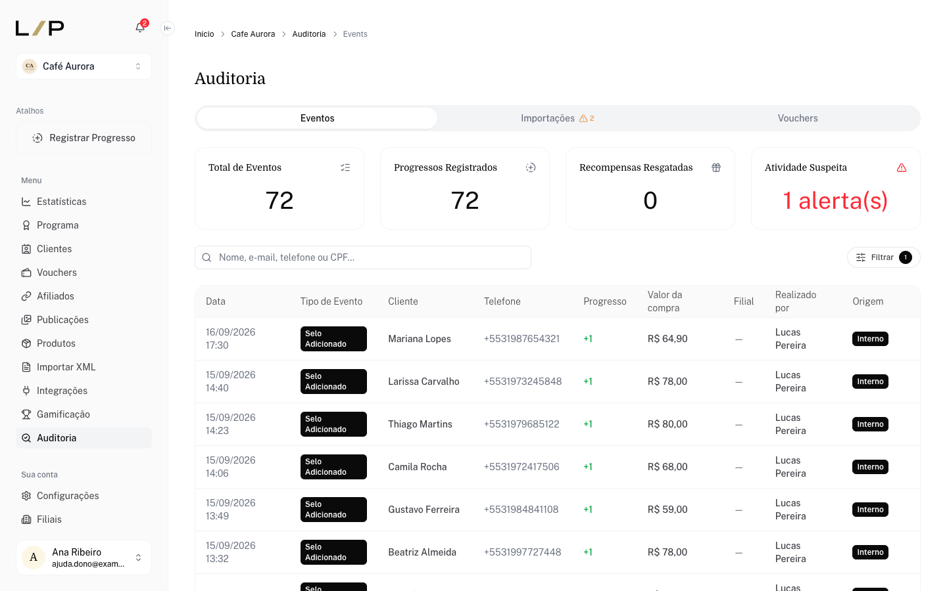Open Publicações page
Viewport: 947px width, 591px height.
point(84,320)
